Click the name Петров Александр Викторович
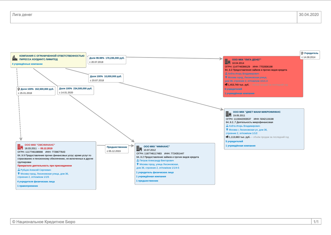331x235 pixels. pos(157,160)
